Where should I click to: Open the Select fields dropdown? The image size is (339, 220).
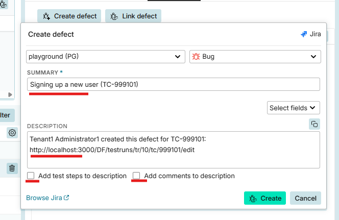tap(294, 108)
